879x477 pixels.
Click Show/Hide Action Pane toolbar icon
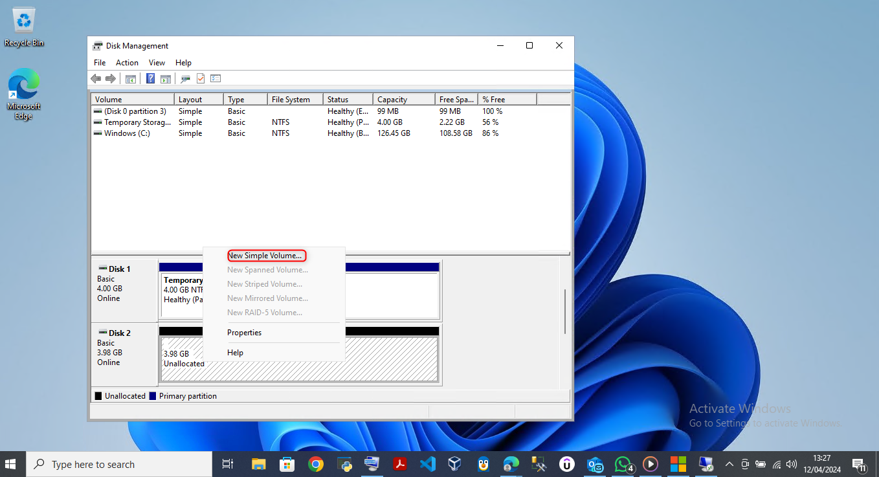pos(166,78)
